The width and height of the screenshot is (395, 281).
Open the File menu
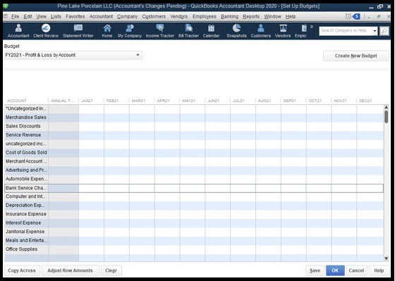tap(15, 17)
